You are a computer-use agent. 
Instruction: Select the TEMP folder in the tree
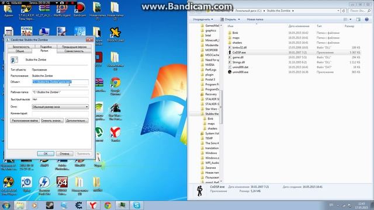[207, 138]
